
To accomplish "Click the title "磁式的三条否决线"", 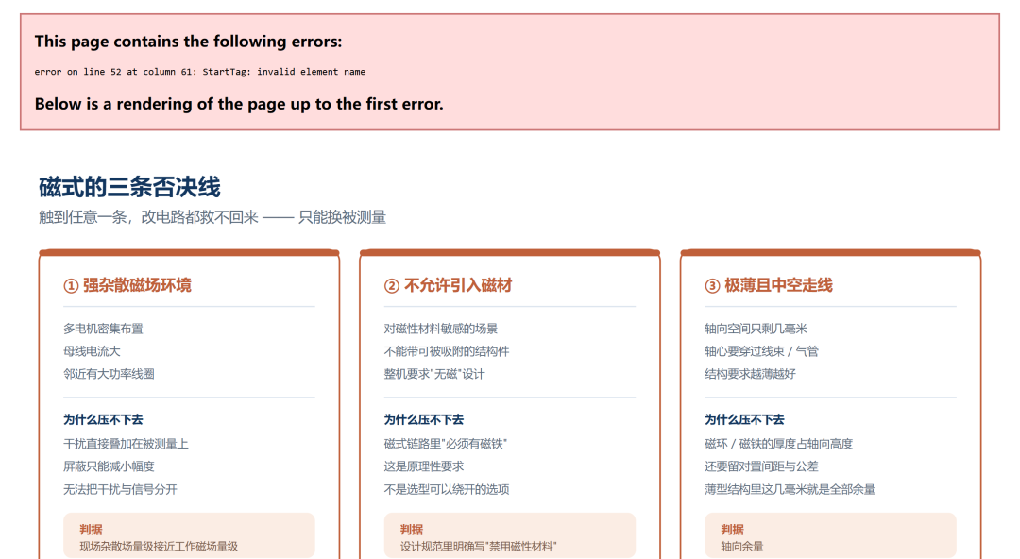I will (129, 187).
